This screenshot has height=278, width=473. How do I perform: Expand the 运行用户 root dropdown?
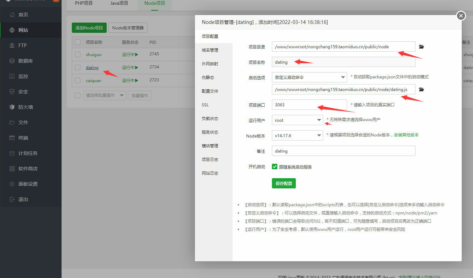click(297, 120)
